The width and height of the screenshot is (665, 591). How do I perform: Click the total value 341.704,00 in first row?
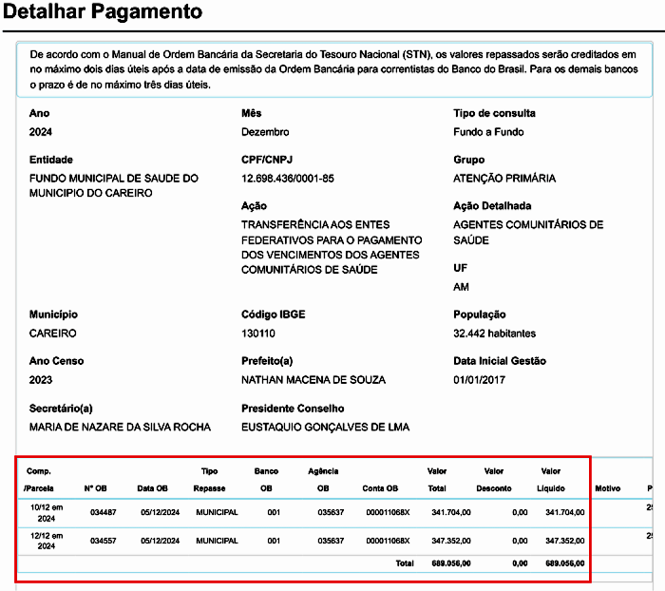[x=451, y=513]
